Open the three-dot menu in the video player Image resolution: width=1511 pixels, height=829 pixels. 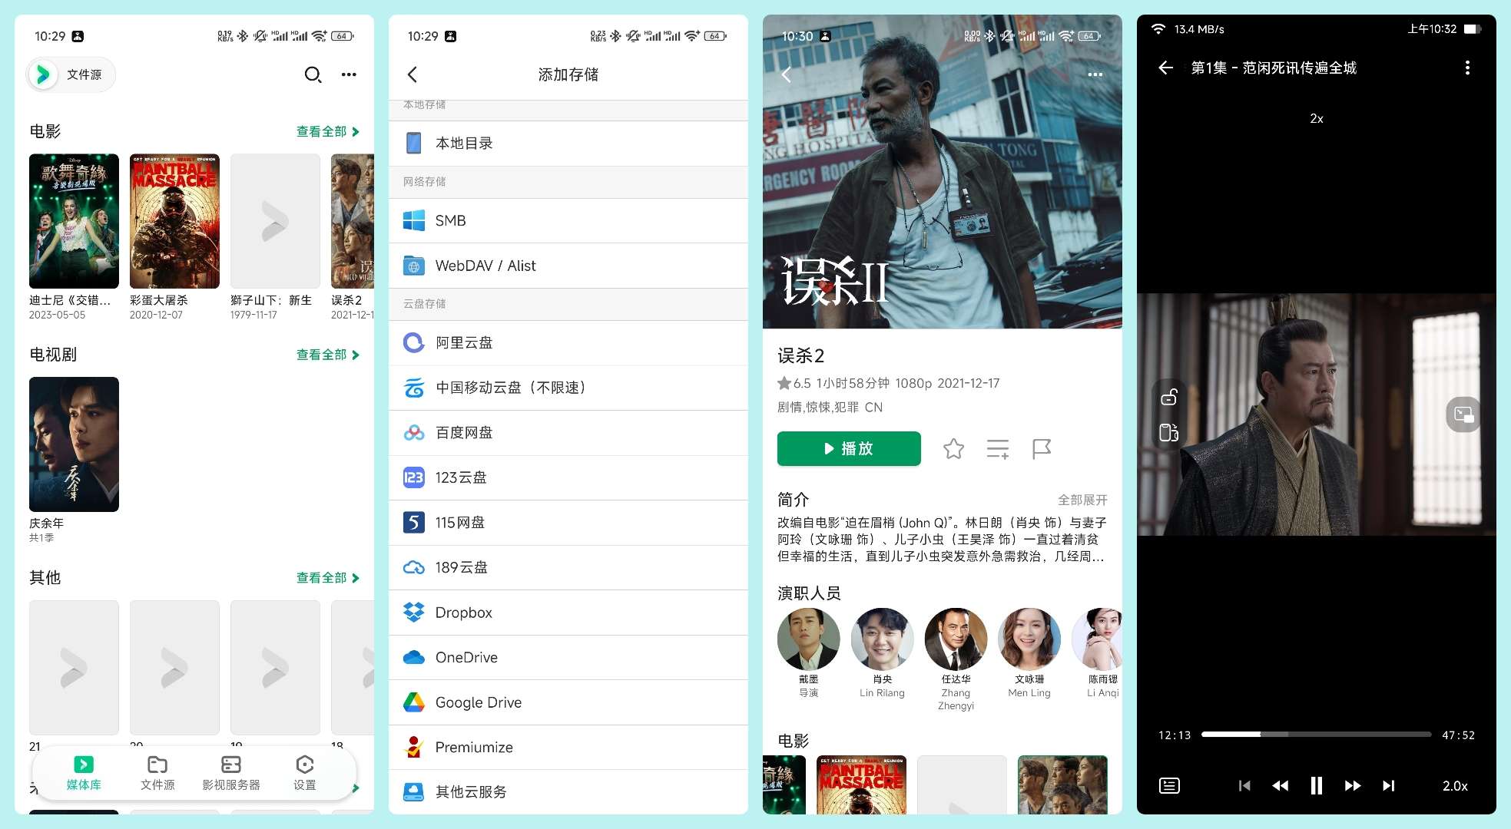point(1467,68)
